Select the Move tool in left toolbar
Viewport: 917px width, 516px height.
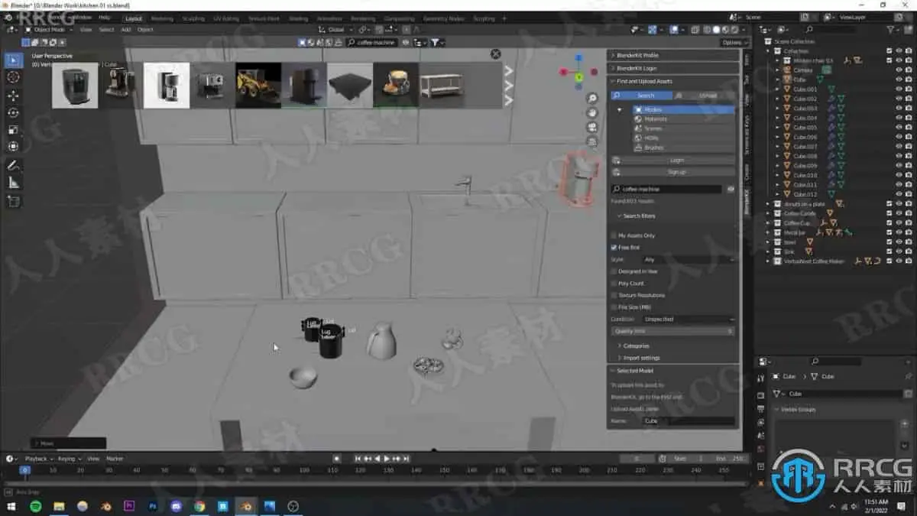pyautogui.click(x=12, y=96)
